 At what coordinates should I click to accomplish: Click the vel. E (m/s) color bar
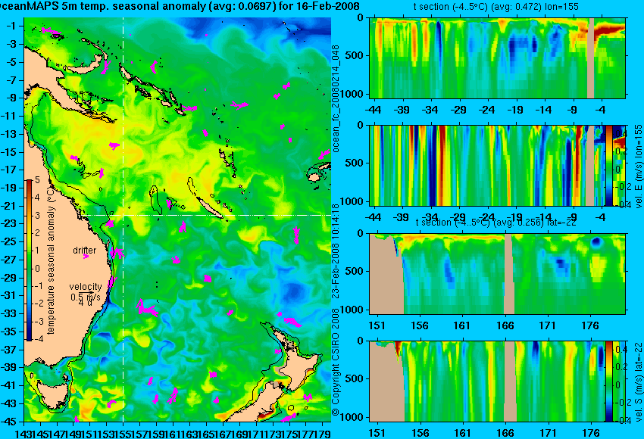click(609, 166)
